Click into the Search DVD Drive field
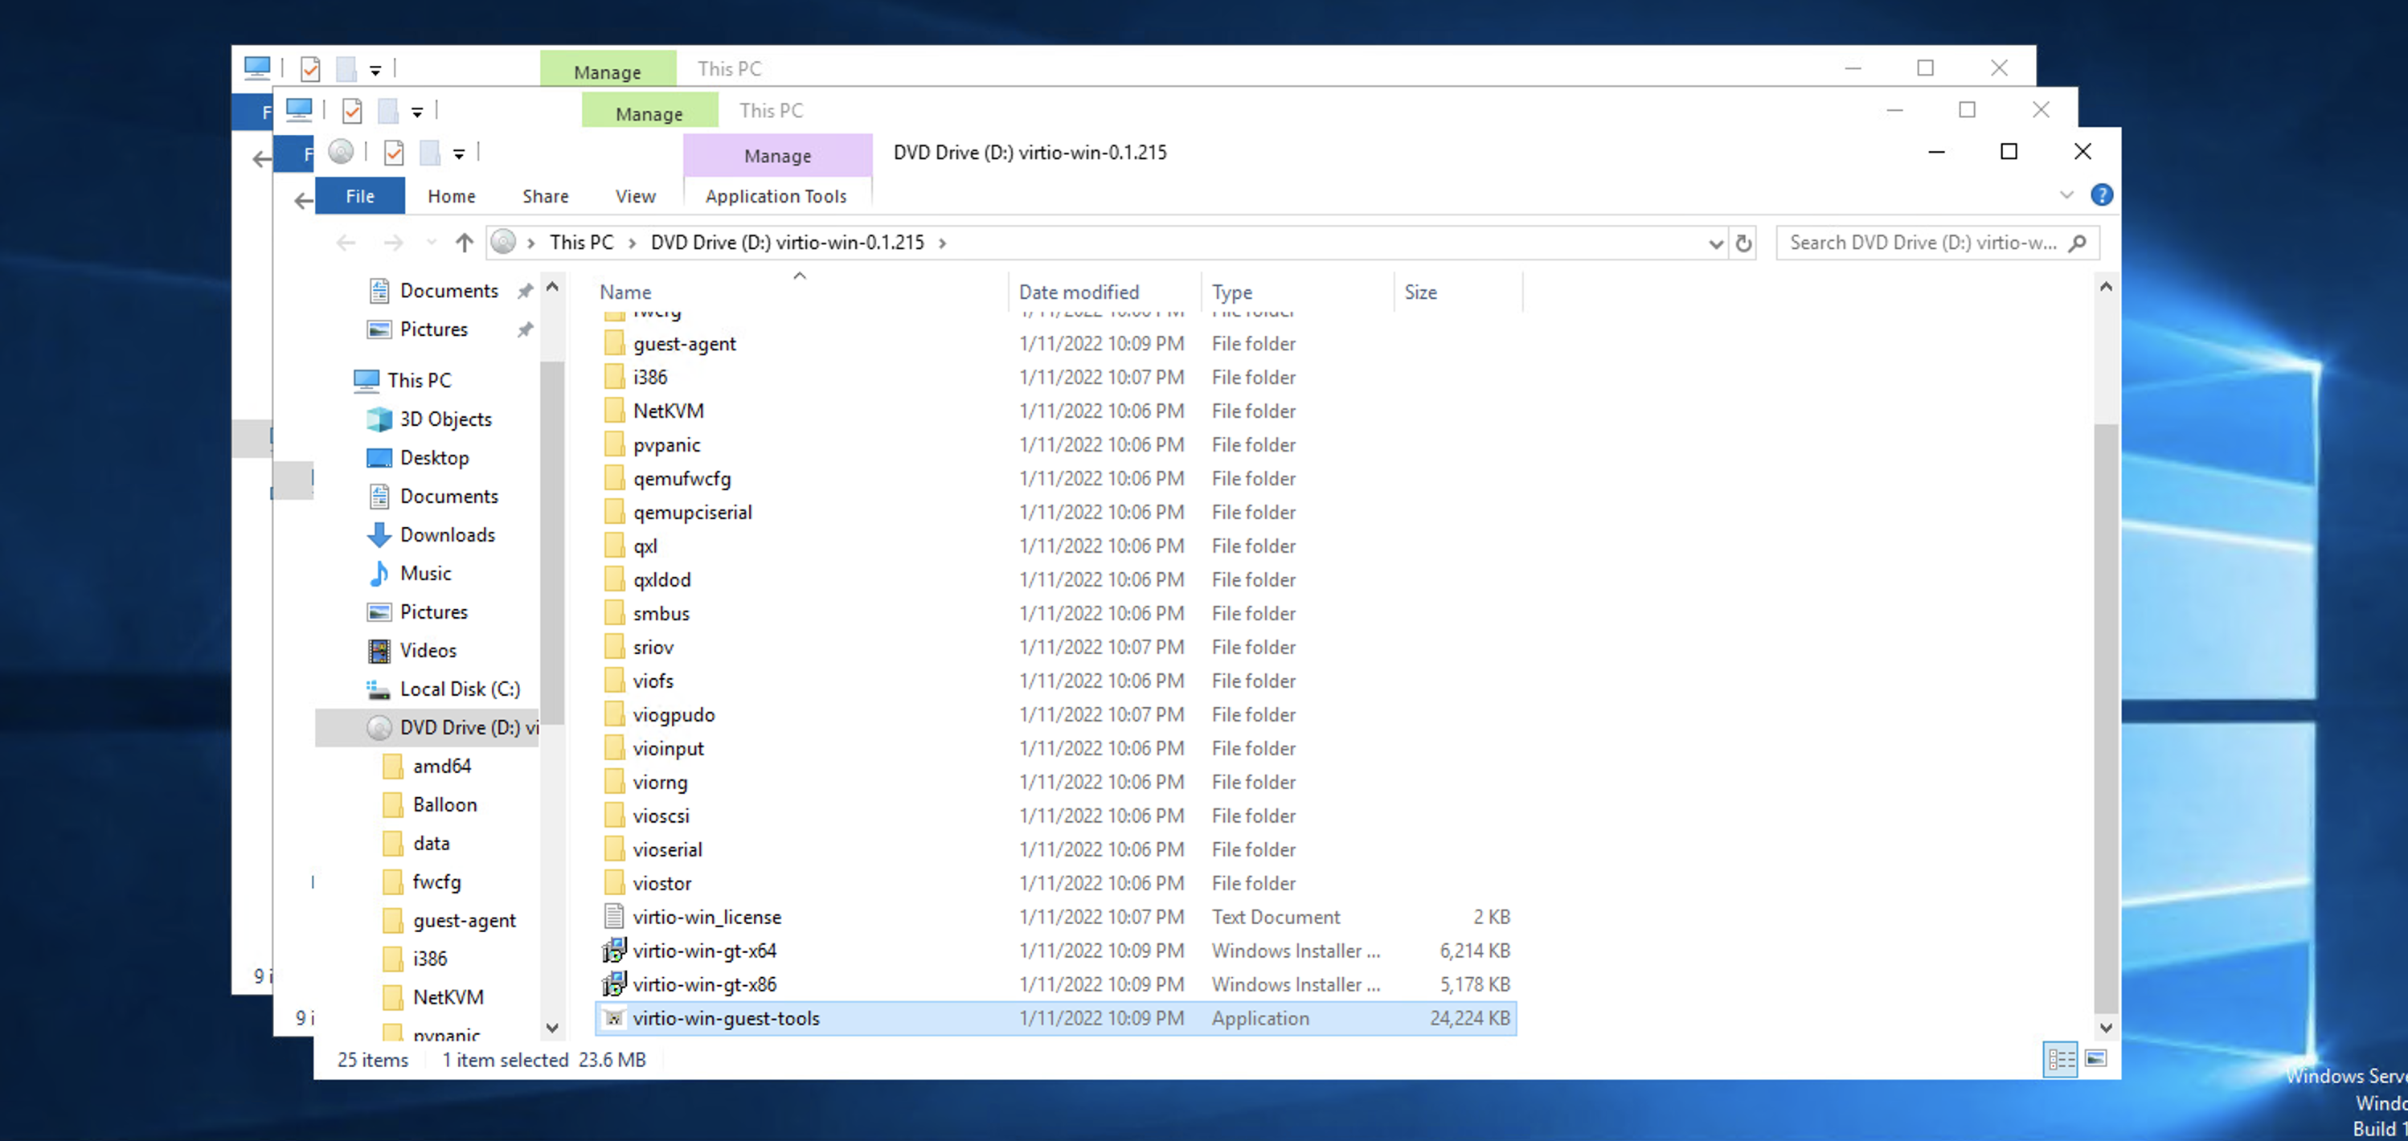This screenshot has height=1141, width=2408. coord(1922,243)
